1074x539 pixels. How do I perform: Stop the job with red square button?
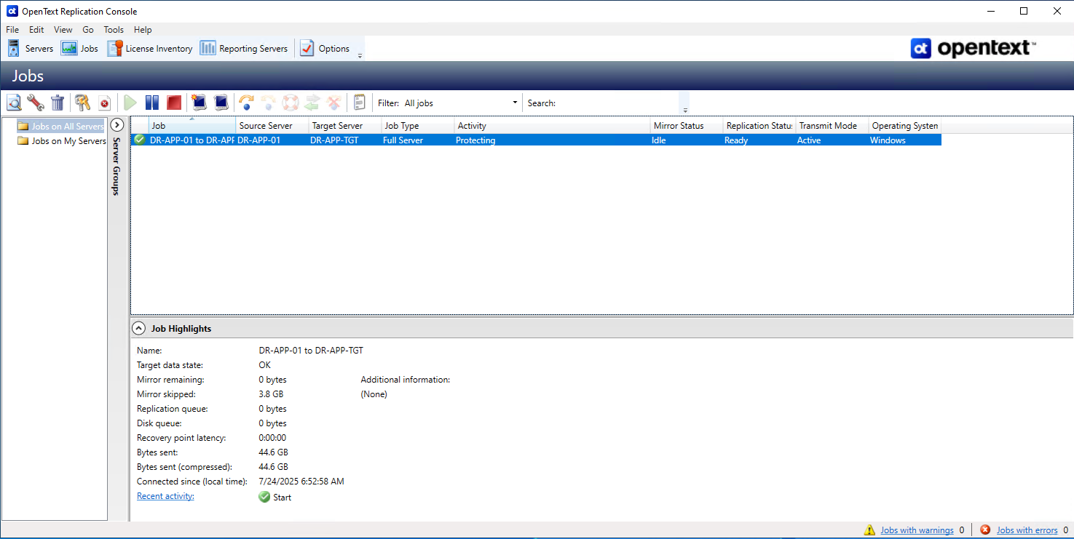coord(174,103)
